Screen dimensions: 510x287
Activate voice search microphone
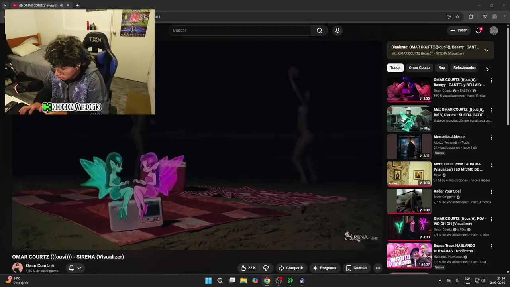[337, 31]
